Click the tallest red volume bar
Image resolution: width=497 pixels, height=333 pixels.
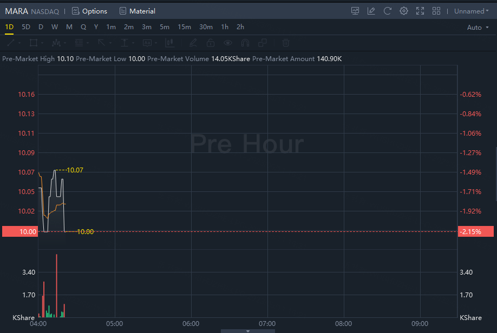pyautogui.click(x=57, y=285)
